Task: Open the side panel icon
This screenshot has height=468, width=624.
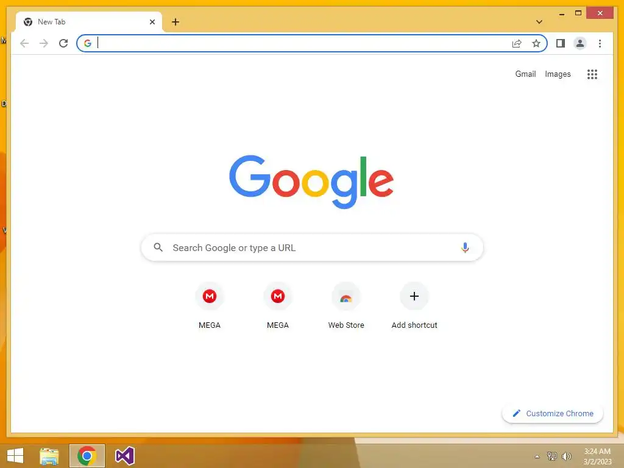Action: click(x=561, y=43)
